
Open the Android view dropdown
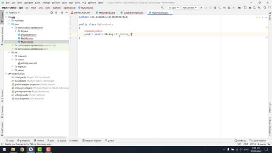click(13, 13)
